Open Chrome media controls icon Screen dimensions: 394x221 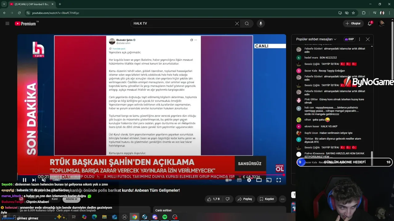pos(374,13)
